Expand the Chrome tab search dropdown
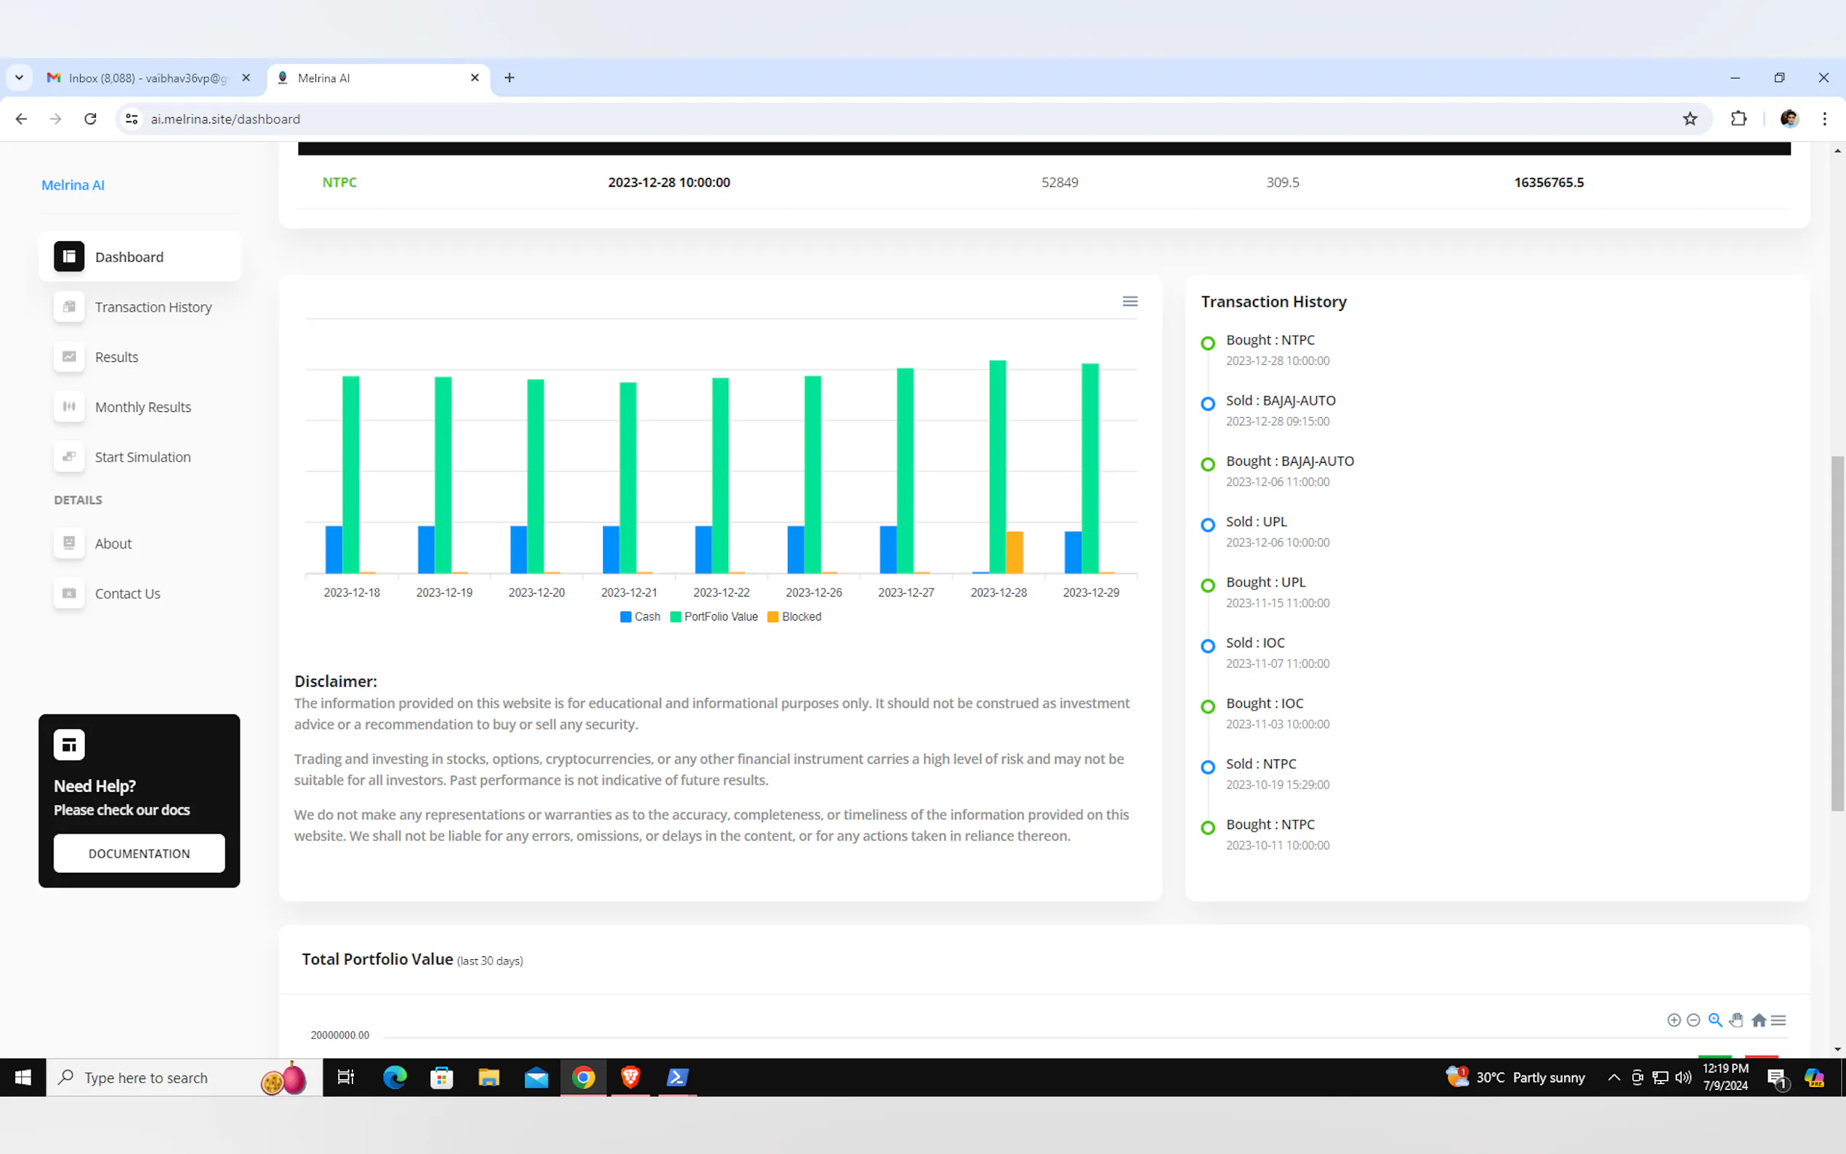1846x1154 pixels. (x=19, y=78)
